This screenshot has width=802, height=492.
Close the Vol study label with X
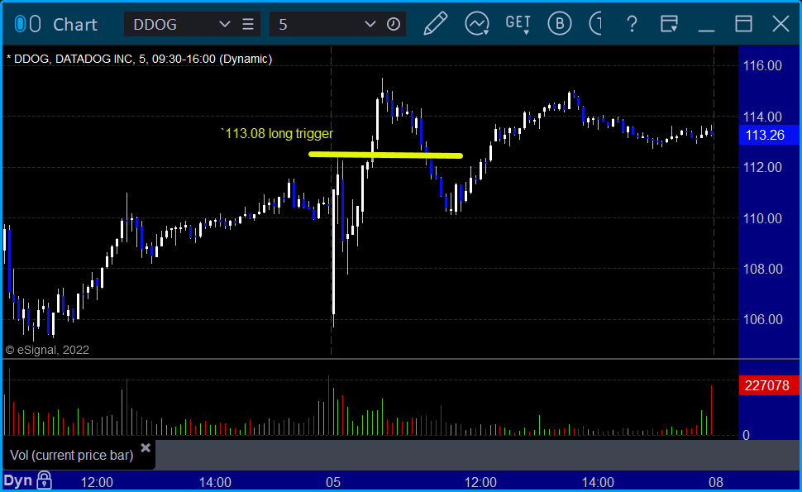coord(146,448)
